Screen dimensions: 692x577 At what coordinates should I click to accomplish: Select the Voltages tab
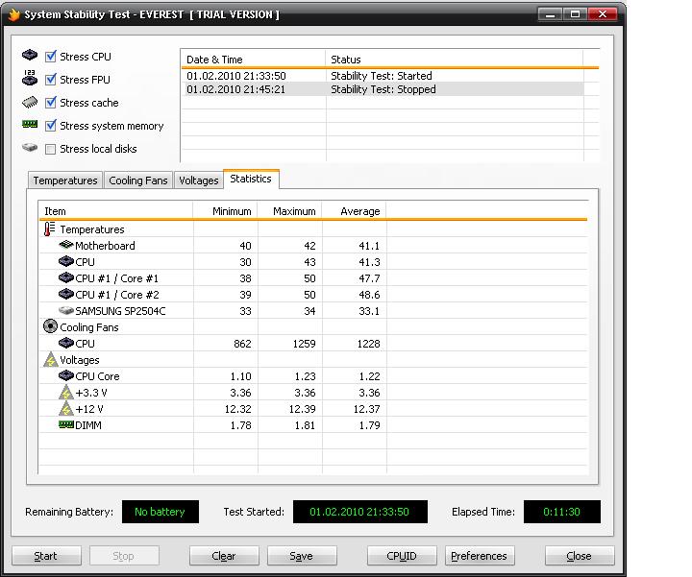point(199,180)
